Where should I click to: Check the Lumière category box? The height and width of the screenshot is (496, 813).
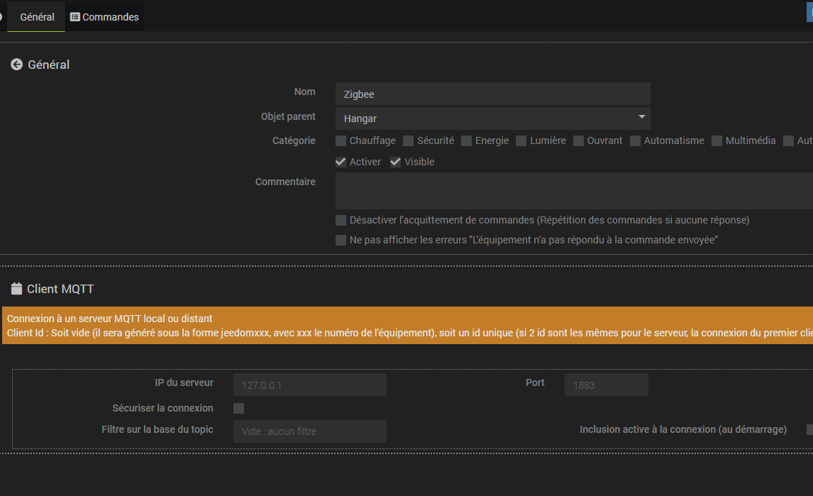pyautogui.click(x=521, y=140)
